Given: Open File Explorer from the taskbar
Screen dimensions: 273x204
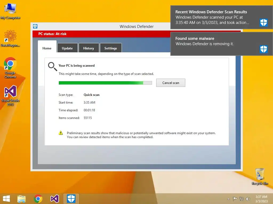Looking at the screenshot, I should click(x=22, y=199).
